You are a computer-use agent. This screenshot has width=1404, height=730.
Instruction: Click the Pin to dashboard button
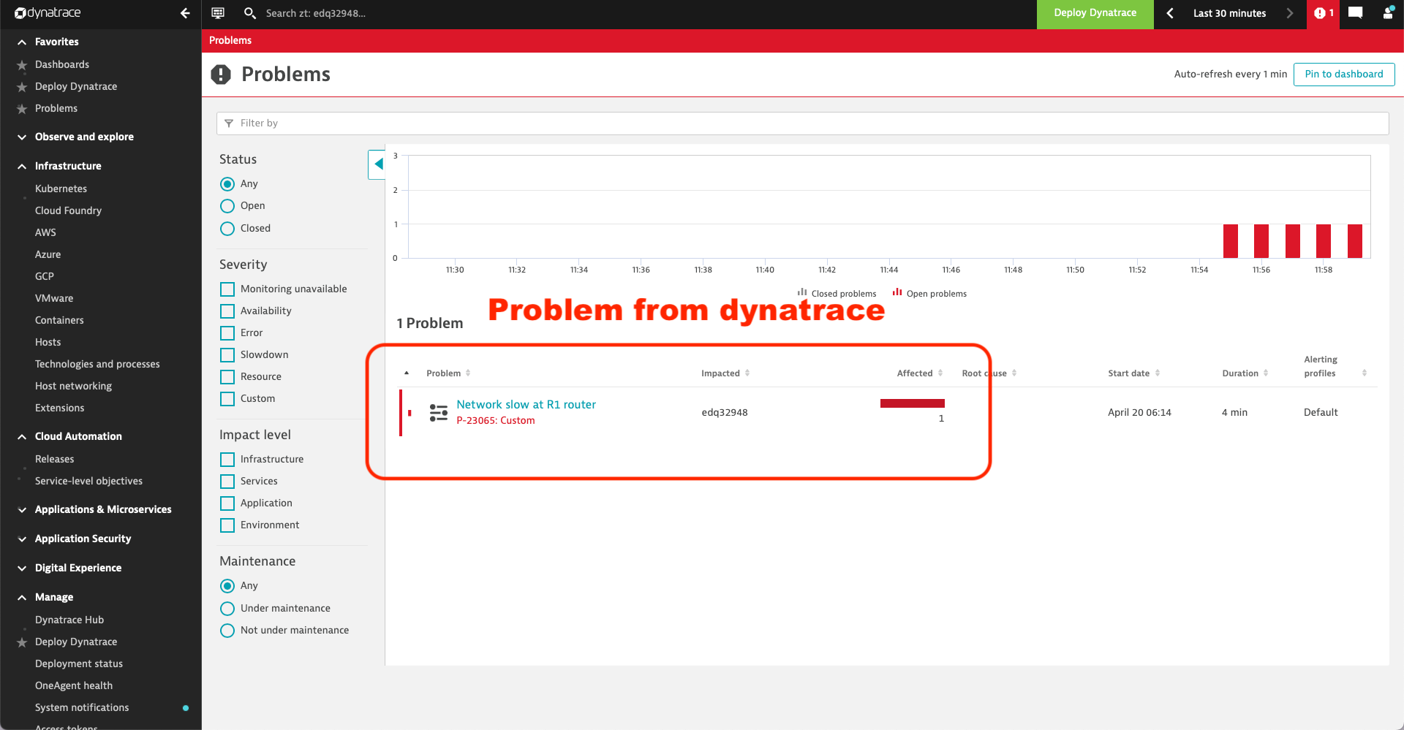[1343, 74]
